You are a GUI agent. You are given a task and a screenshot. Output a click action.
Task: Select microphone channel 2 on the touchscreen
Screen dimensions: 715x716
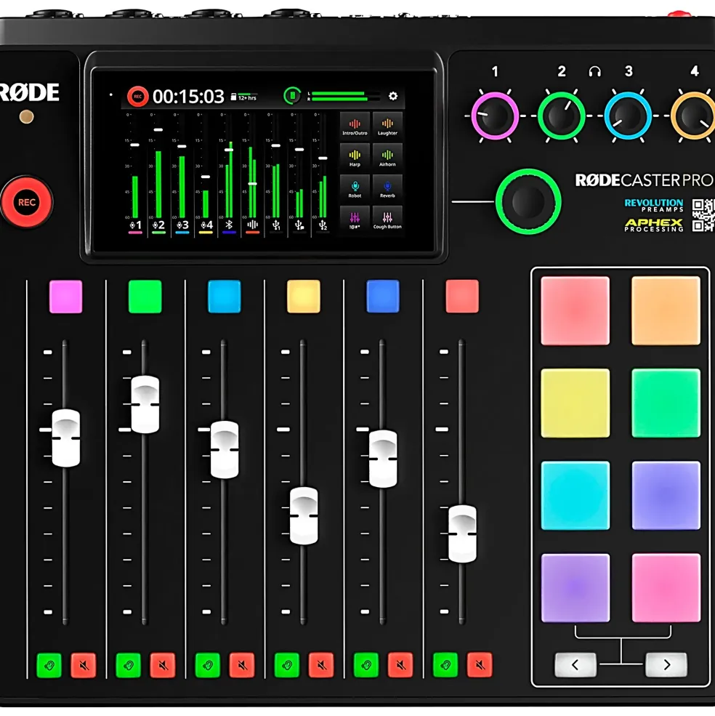(158, 225)
